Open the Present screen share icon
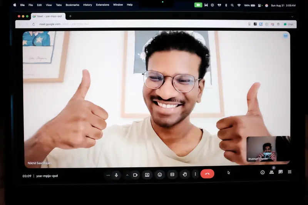The width and height of the screenshot is (308, 205). 147,175
